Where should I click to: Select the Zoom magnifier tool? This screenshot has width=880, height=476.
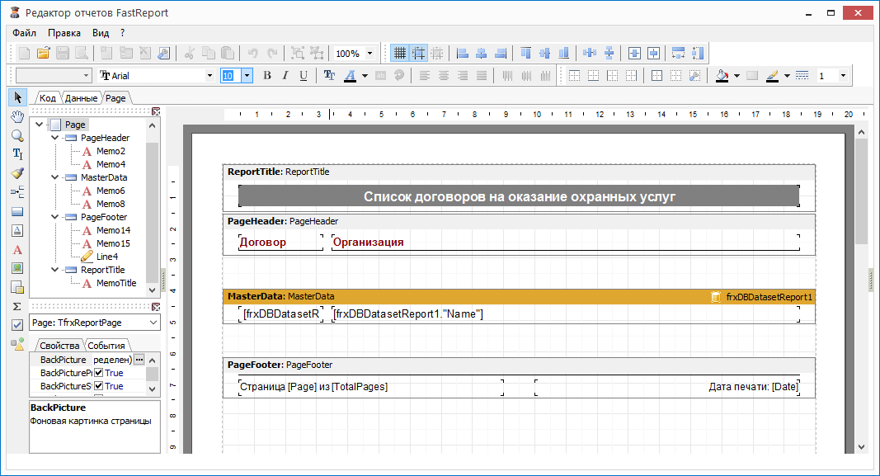[x=17, y=136]
